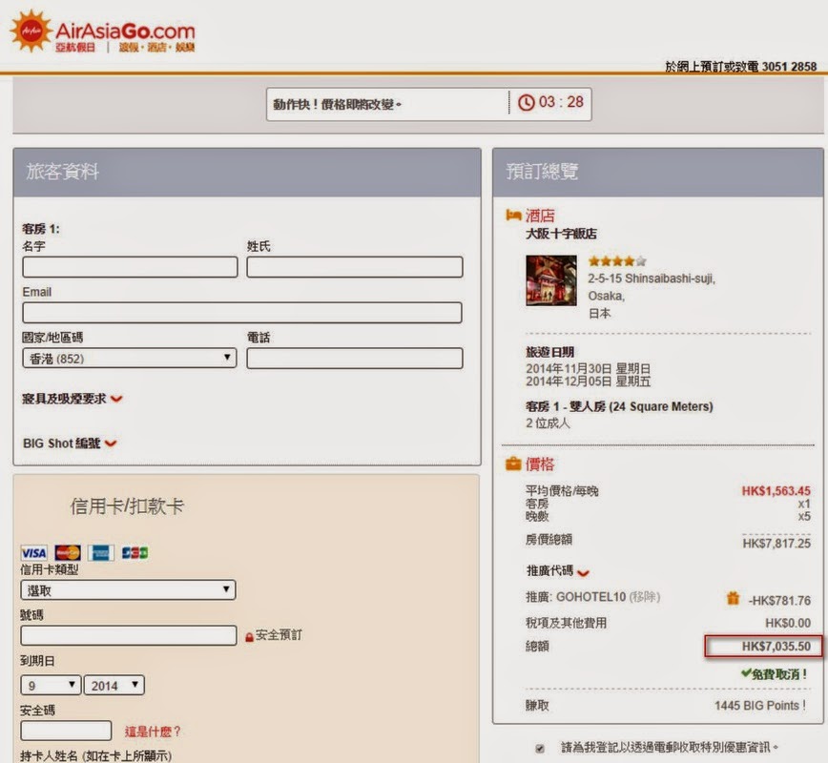Open the country code dropdown 香港 (852)

(129, 358)
